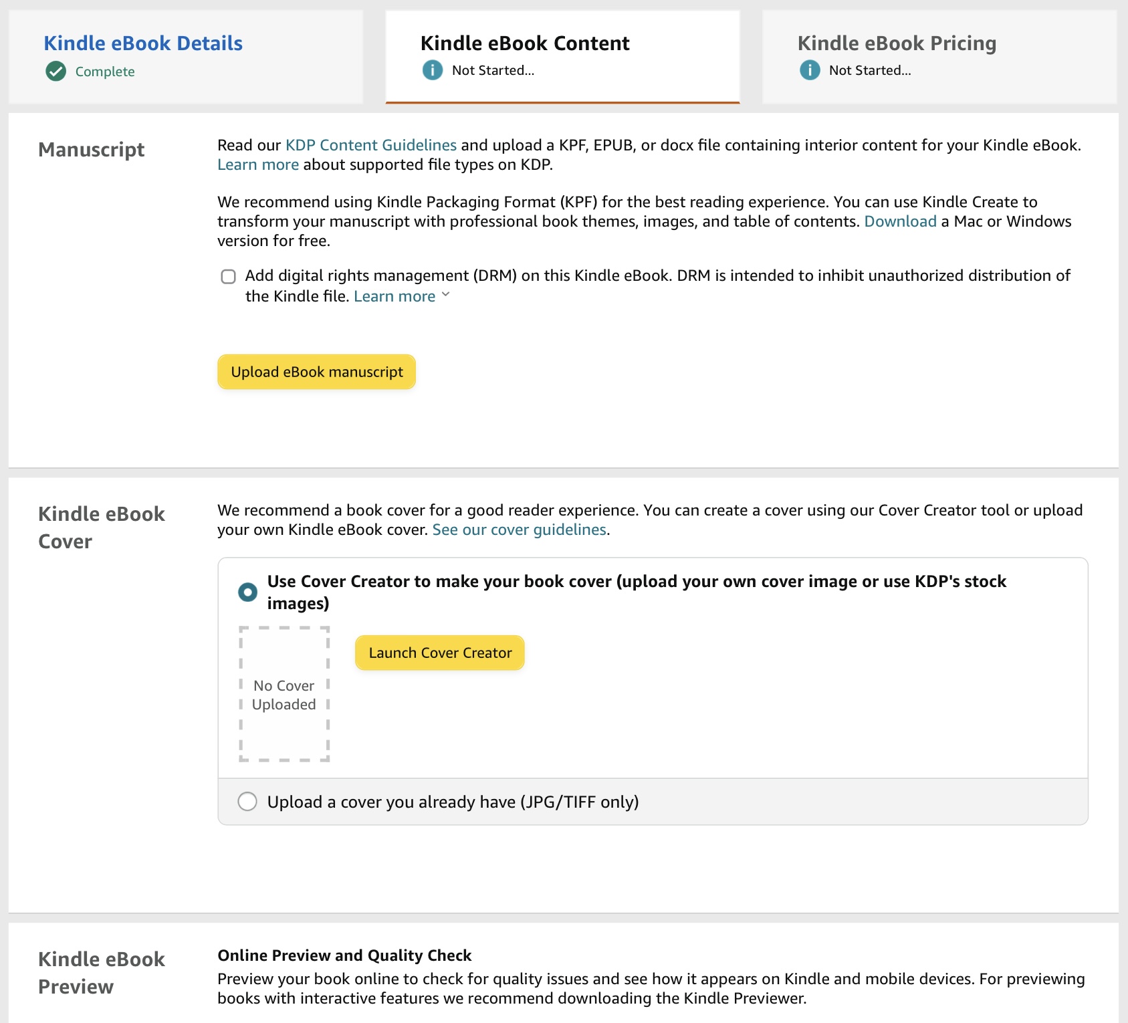This screenshot has height=1023, width=1128.
Task: Expand the DRM Learn more chevron
Action: pyautogui.click(x=446, y=295)
